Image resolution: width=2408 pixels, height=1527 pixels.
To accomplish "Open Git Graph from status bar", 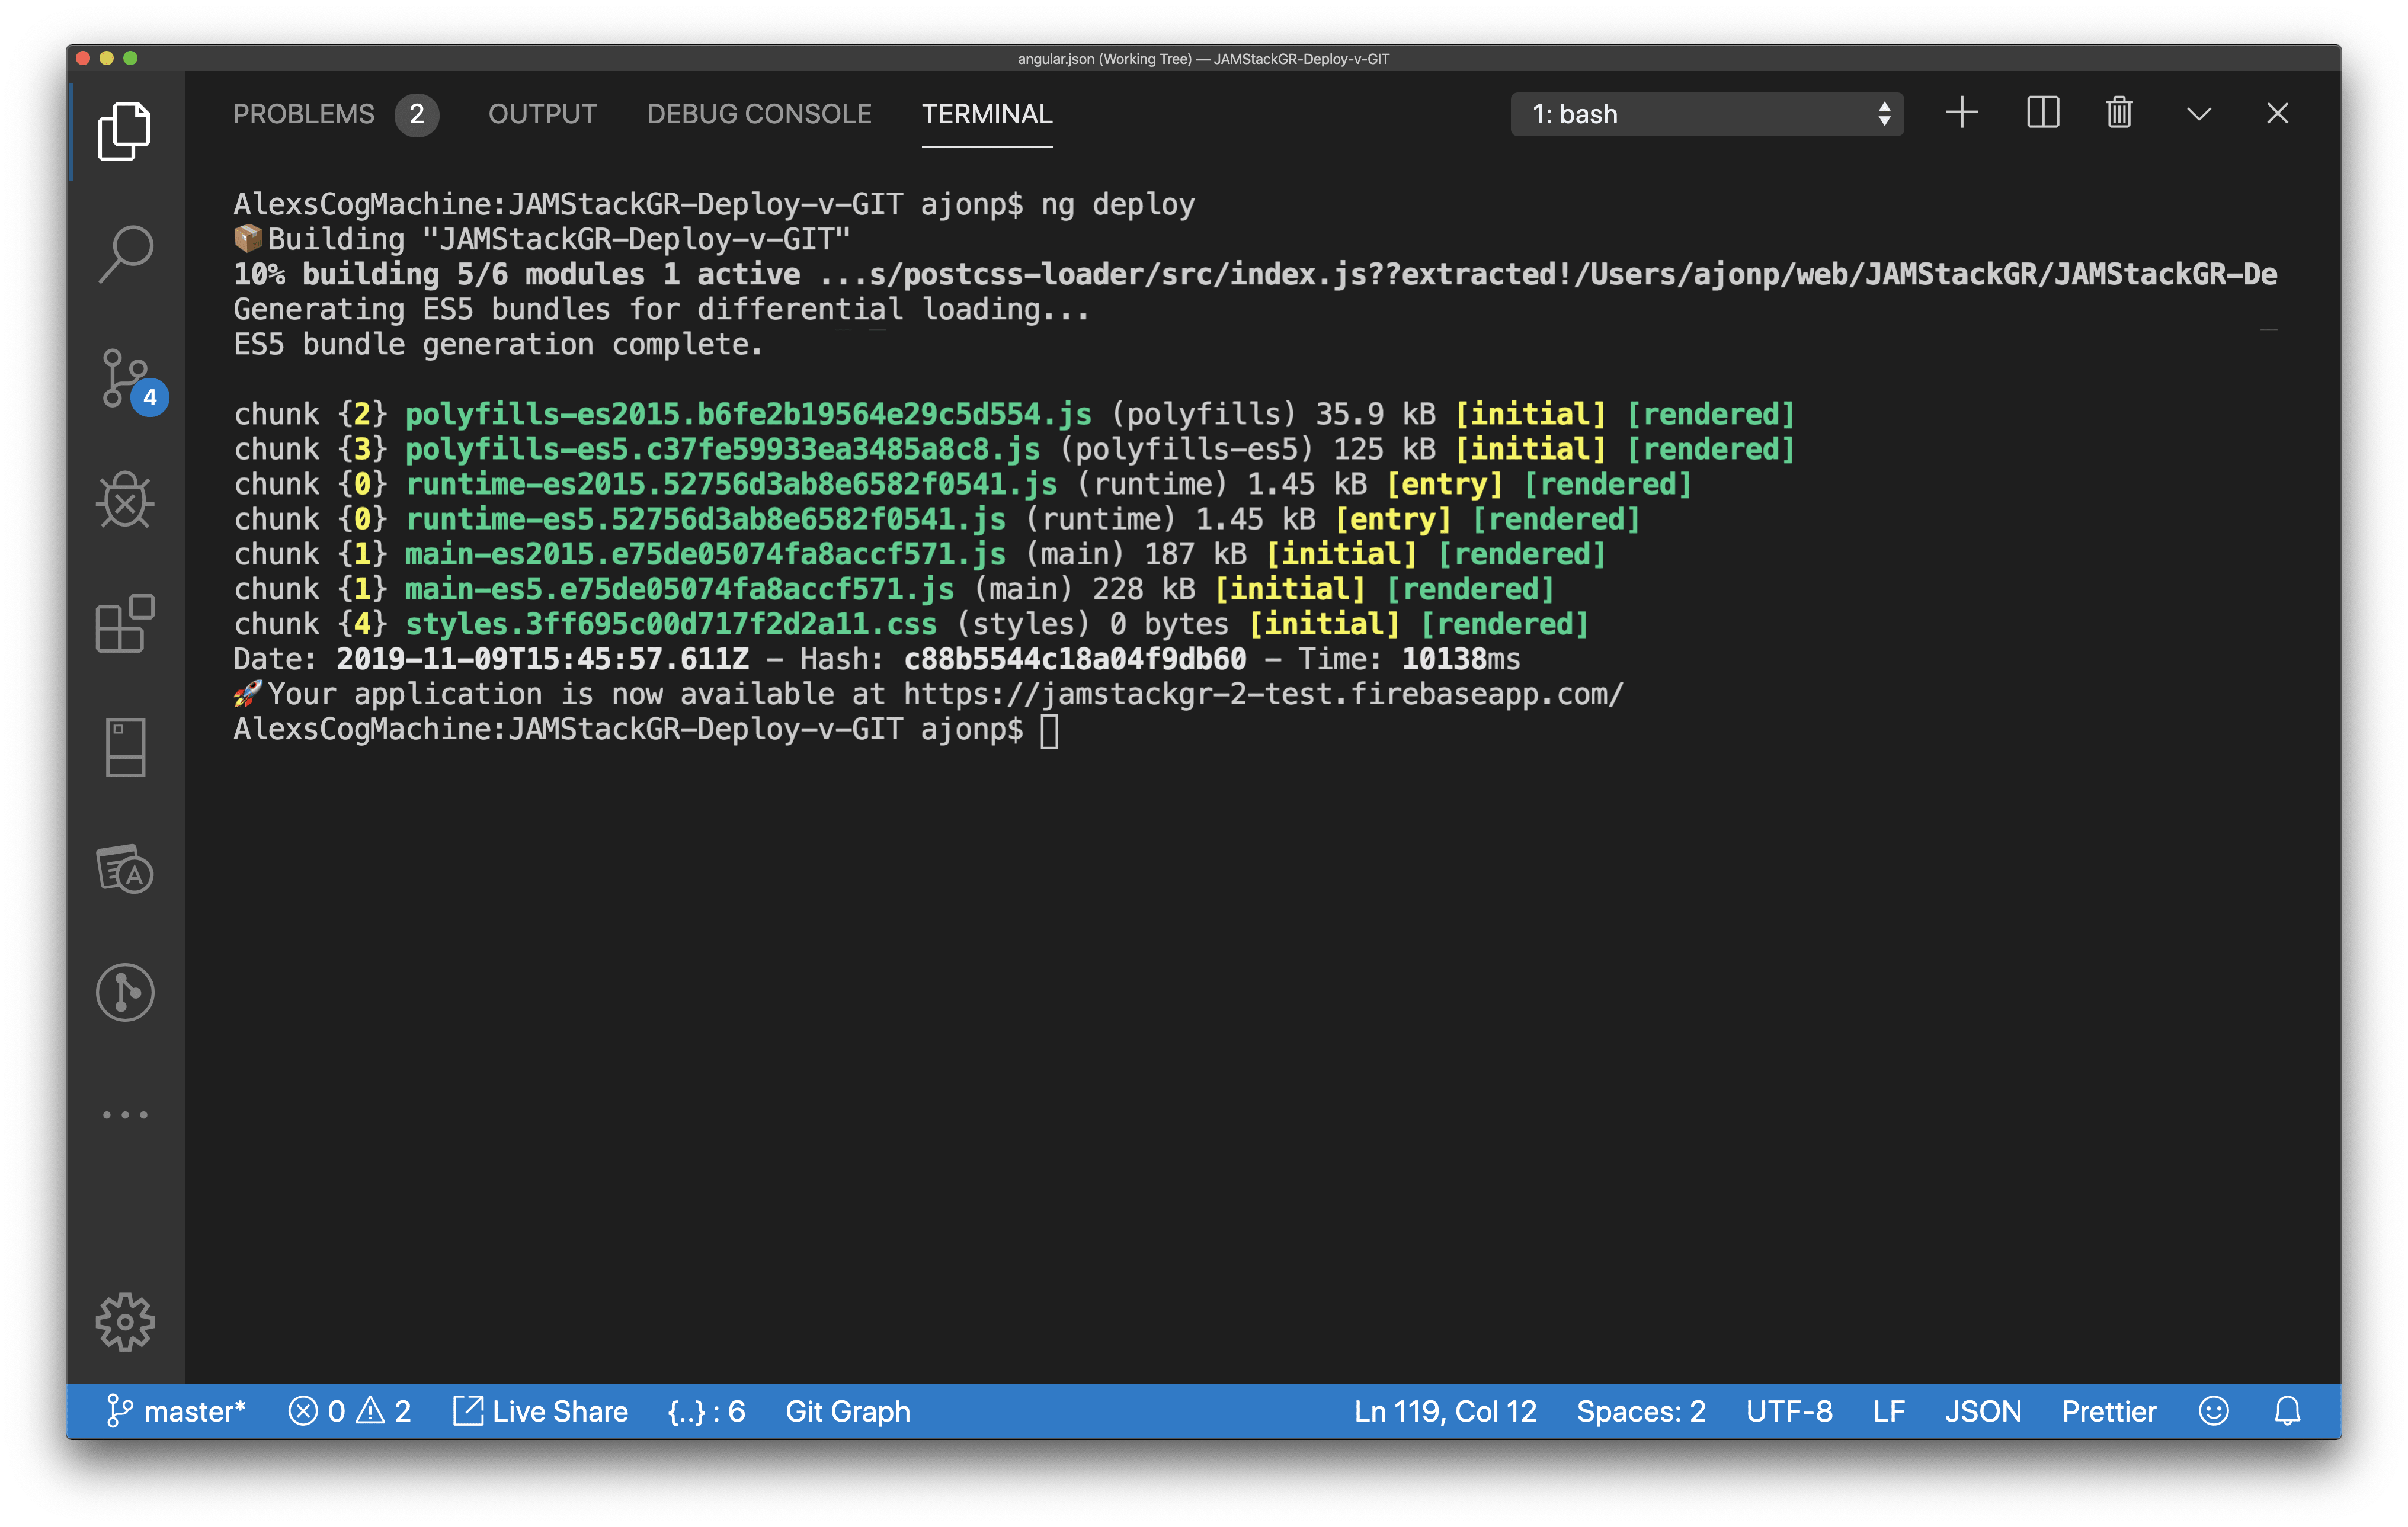I will pyautogui.click(x=847, y=1411).
